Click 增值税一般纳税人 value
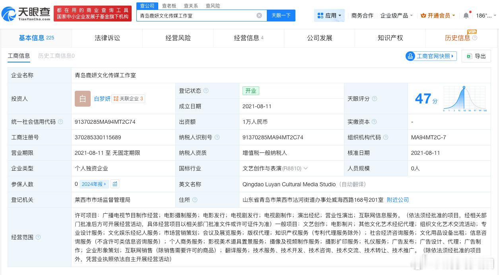499x275 pixels. (x=265, y=153)
